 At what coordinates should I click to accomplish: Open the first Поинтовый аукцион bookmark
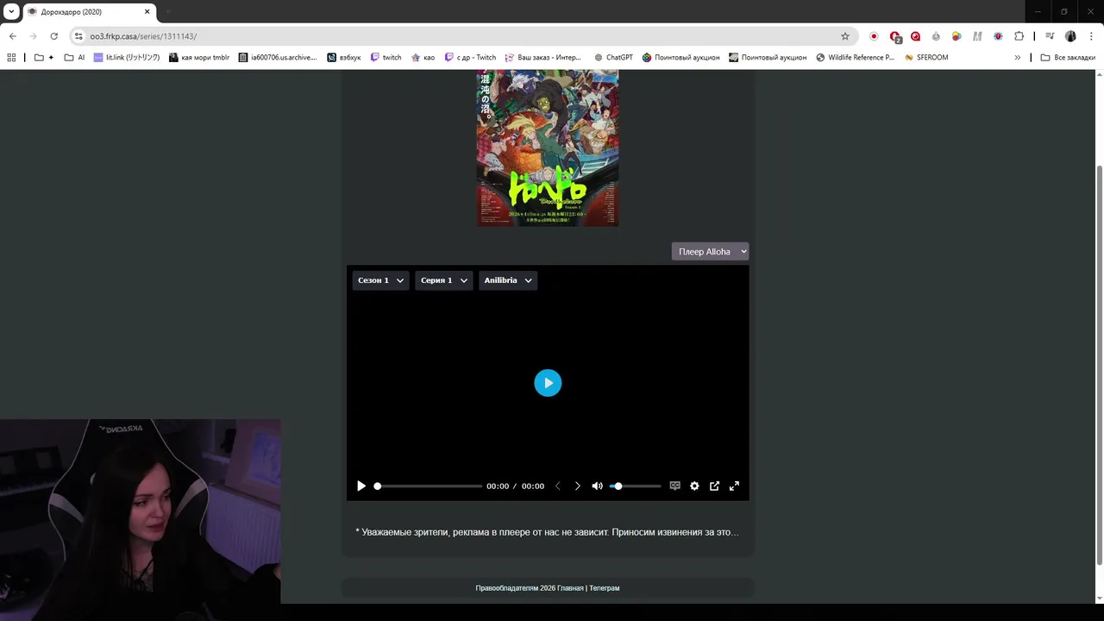coord(681,58)
